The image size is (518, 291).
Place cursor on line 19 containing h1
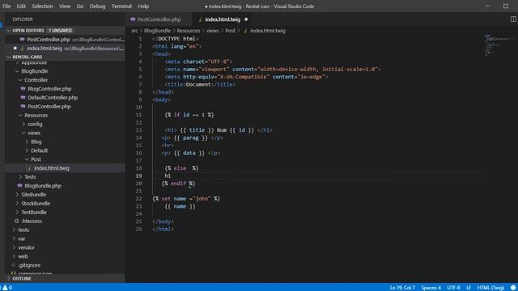(168, 176)
